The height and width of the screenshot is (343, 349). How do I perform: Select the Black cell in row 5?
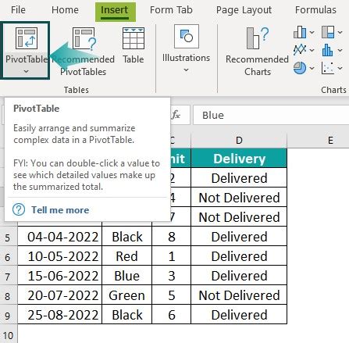[127, 237]
